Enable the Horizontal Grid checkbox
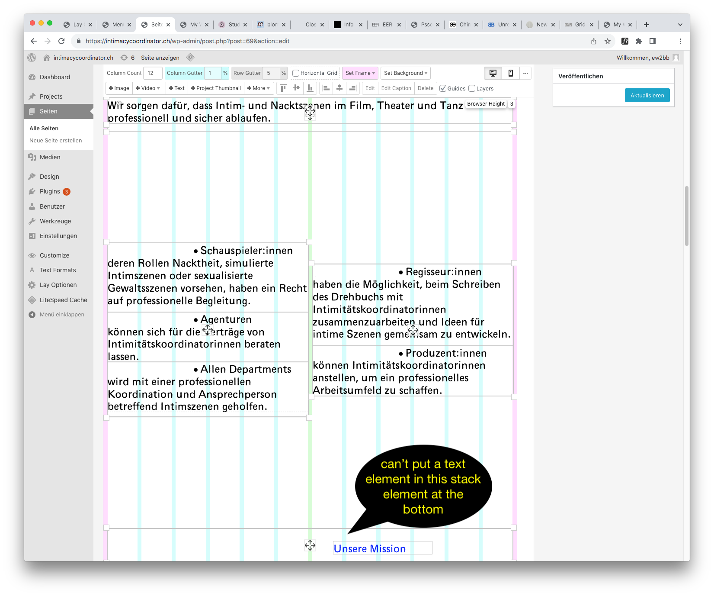This screenshot has height=596, width=714. pos(296,73)
